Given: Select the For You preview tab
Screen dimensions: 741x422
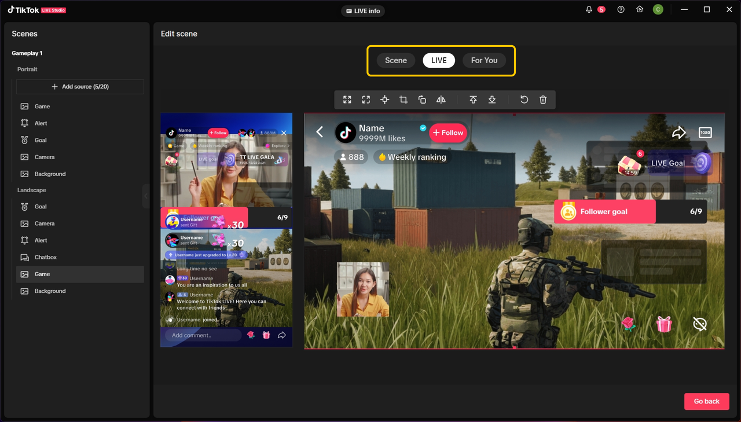Looking at the screenshot, I should [484, 60].
